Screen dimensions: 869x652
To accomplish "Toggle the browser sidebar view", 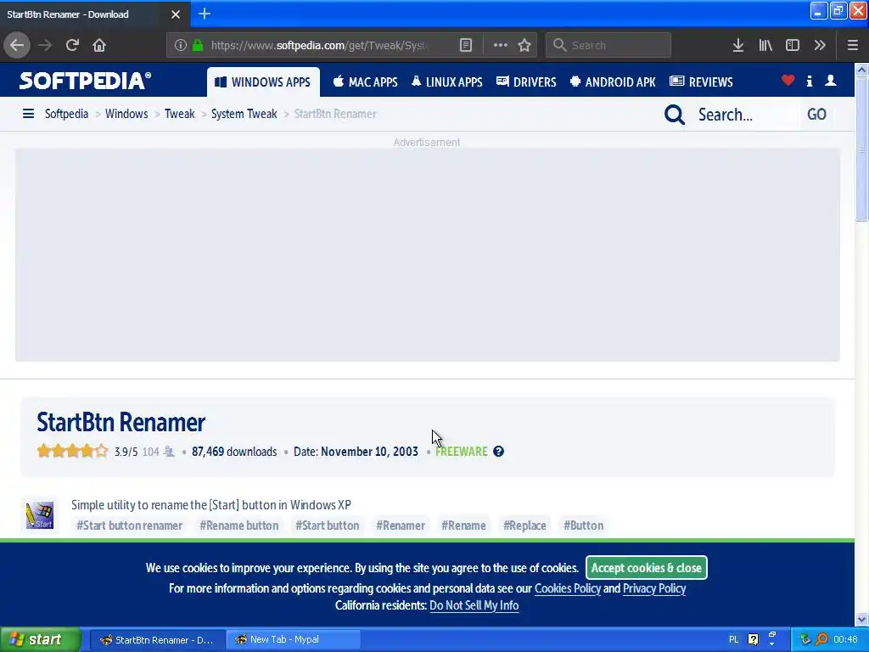I will click(x=793, y=45).
